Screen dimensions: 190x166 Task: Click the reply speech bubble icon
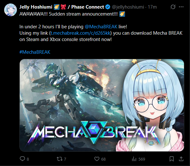[22, 159]
